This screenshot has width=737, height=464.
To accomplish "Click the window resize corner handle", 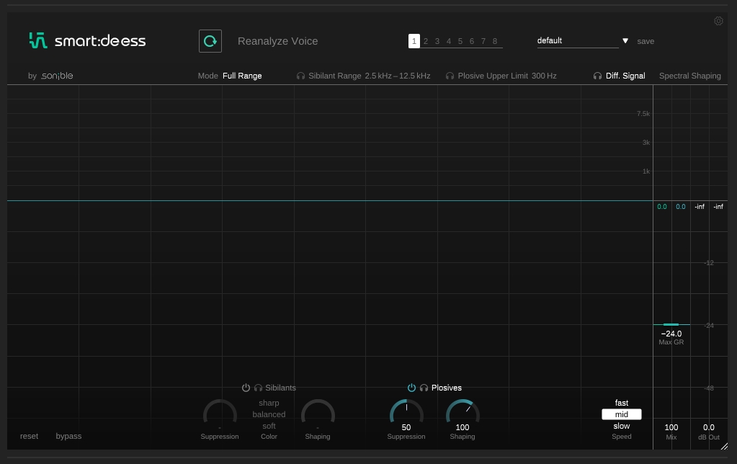I will click(724, 446).
